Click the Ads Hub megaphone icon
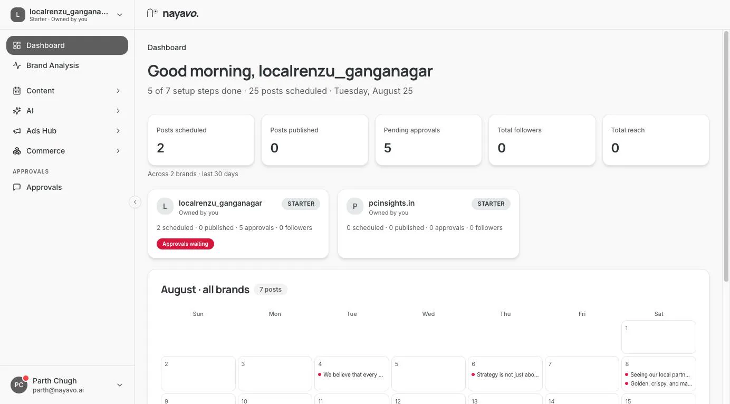Image resolution: width=730 pixels, height=404 pixels. click(17, 131)
